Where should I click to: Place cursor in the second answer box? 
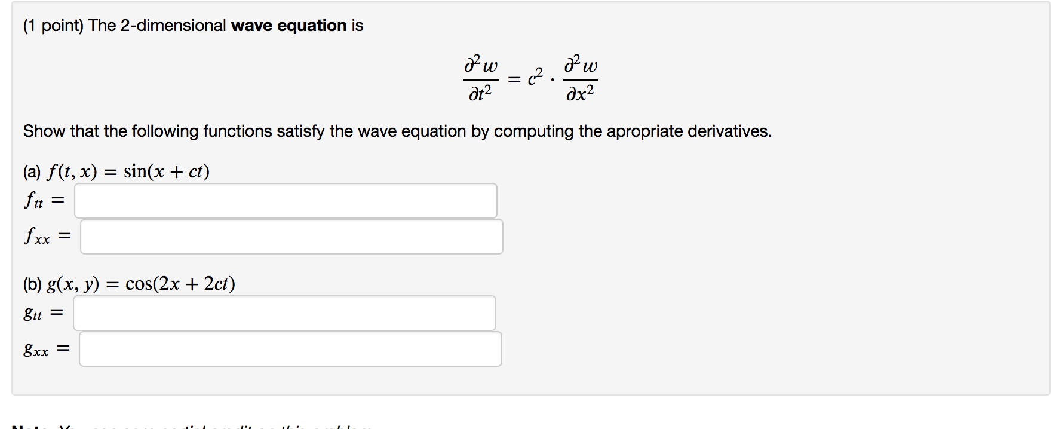[291, 237]
